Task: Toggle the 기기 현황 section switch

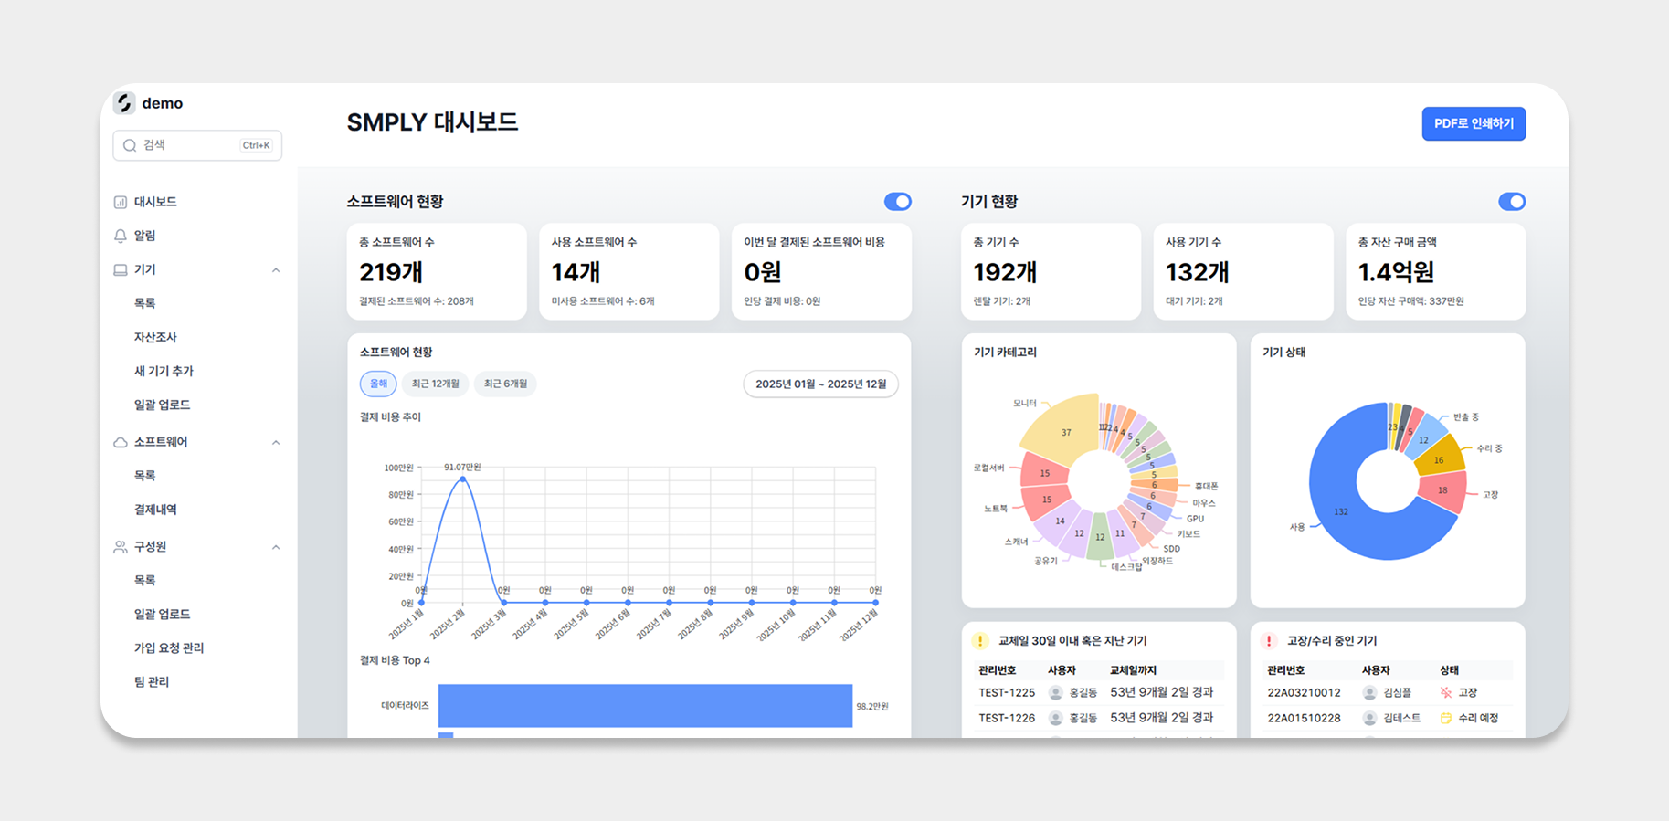Action: point(1511,202)
